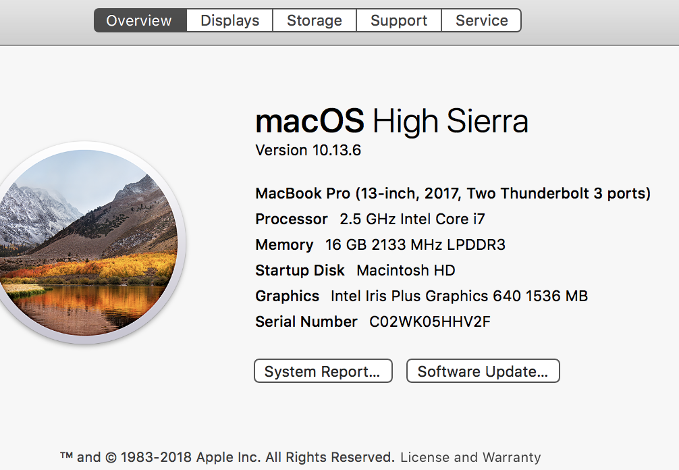679x470 pixels.
Task: Click the macOS High Sierra title
Action: click(x=391, y=122)
